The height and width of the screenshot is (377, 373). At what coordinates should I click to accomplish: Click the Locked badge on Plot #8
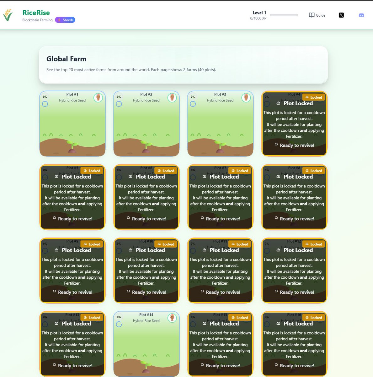[x=313, y=171]
